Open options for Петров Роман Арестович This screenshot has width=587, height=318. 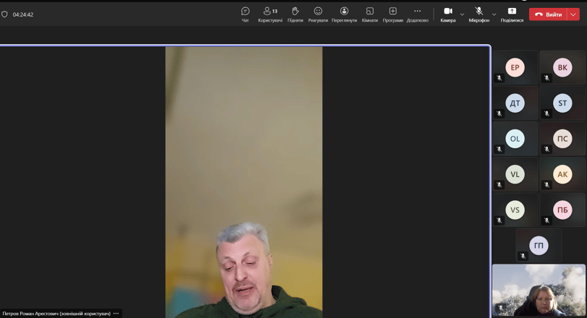[x=116, y=314]
